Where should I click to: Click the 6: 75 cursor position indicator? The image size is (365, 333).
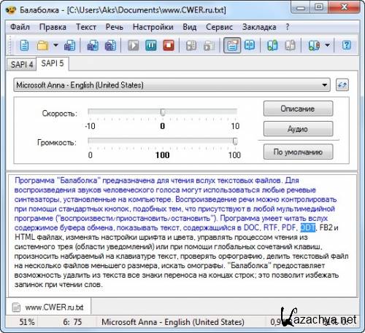coord(72,322)
